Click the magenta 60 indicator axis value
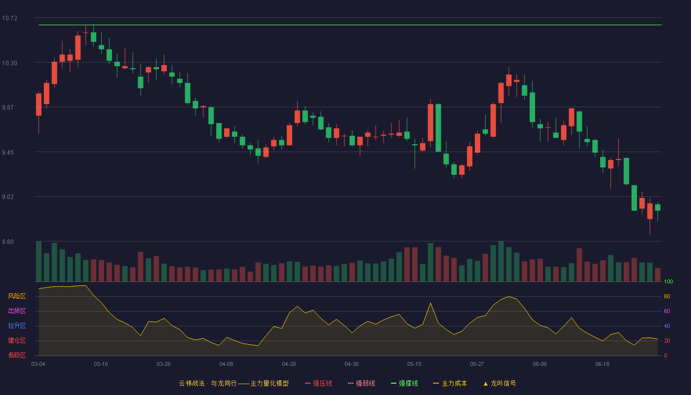This screenshot has width=691, height=395. pyautogui.click(x=667, y=311)
